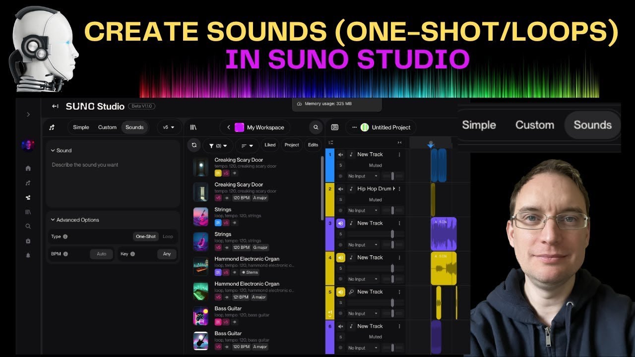This screenshot has width=635, height=357.
Task: Click Bass Guitar 120 BPM clip title
Action: 228,333
